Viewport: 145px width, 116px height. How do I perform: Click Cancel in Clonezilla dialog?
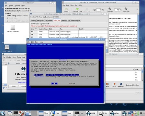click(x=72, y=83)
